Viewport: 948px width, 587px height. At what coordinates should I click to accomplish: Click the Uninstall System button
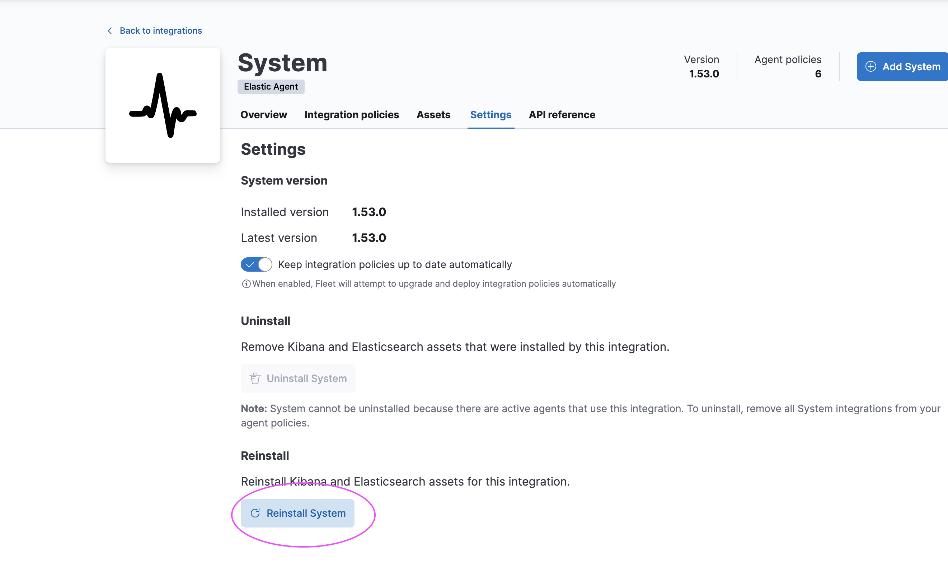pyautogui.click(x=298, y=378)
